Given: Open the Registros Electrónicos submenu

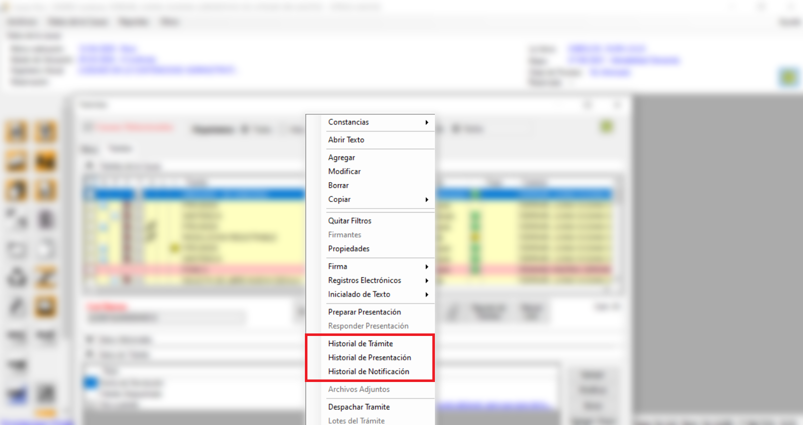Looking at the screenshot, I should [365, 280].
